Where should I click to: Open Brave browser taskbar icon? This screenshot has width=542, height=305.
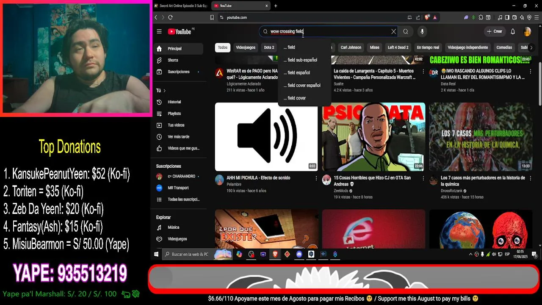point(275,254)
